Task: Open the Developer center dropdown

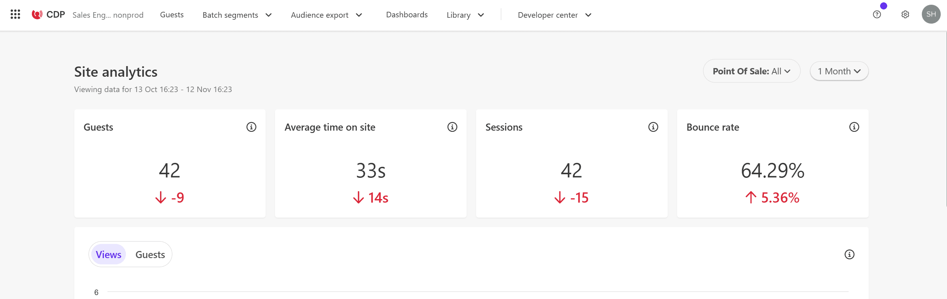Action: point(554,15)
